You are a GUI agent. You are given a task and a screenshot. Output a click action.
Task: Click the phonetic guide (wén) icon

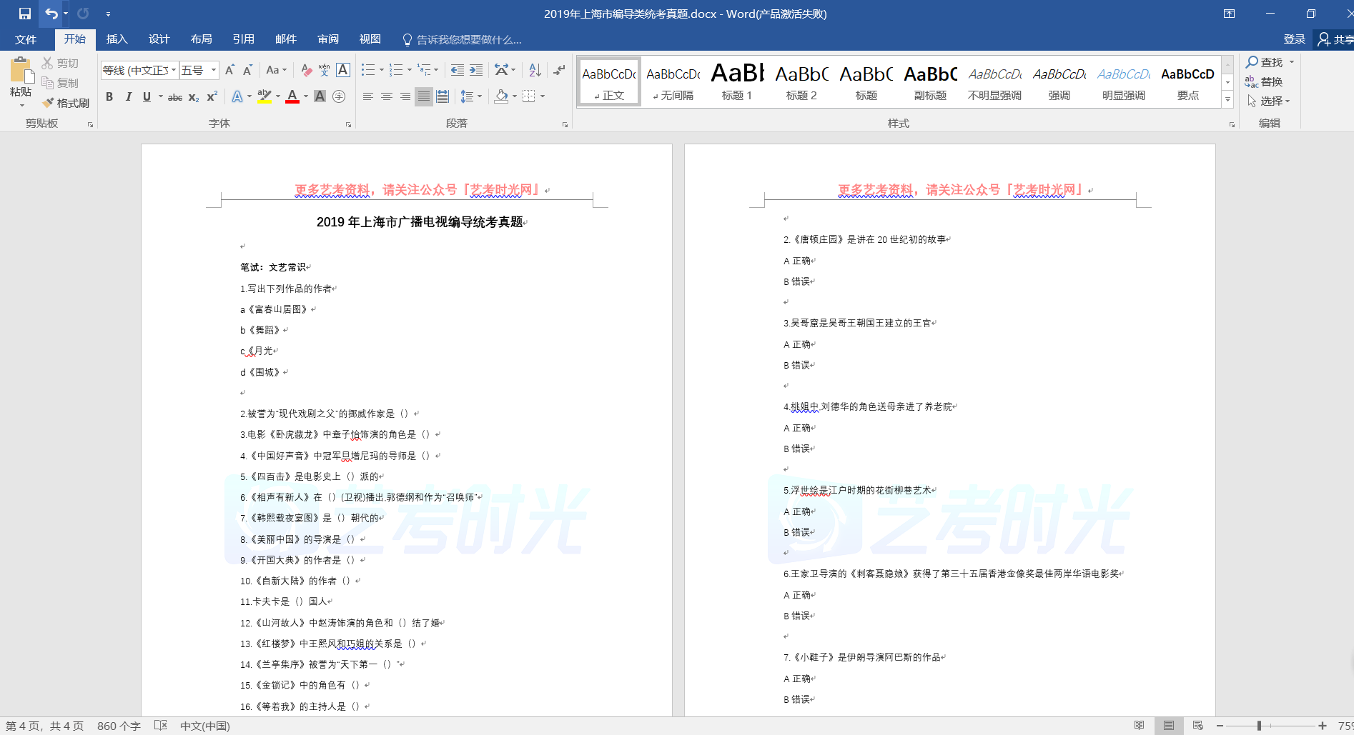[x=324, y=70]
